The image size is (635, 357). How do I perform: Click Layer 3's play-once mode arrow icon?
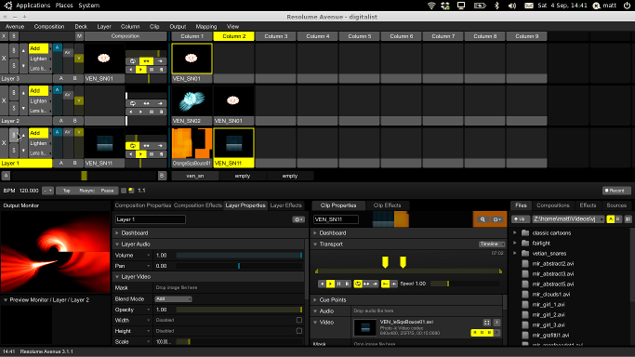coord(160,61)
